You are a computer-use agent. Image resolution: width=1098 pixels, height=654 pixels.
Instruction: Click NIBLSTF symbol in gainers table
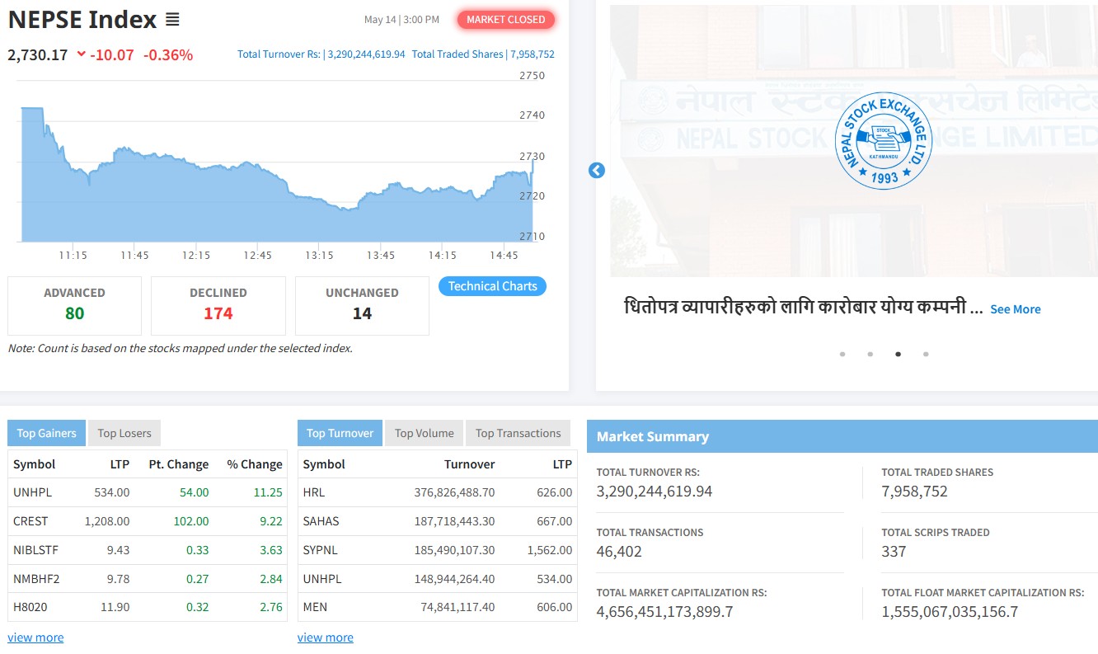35,549
